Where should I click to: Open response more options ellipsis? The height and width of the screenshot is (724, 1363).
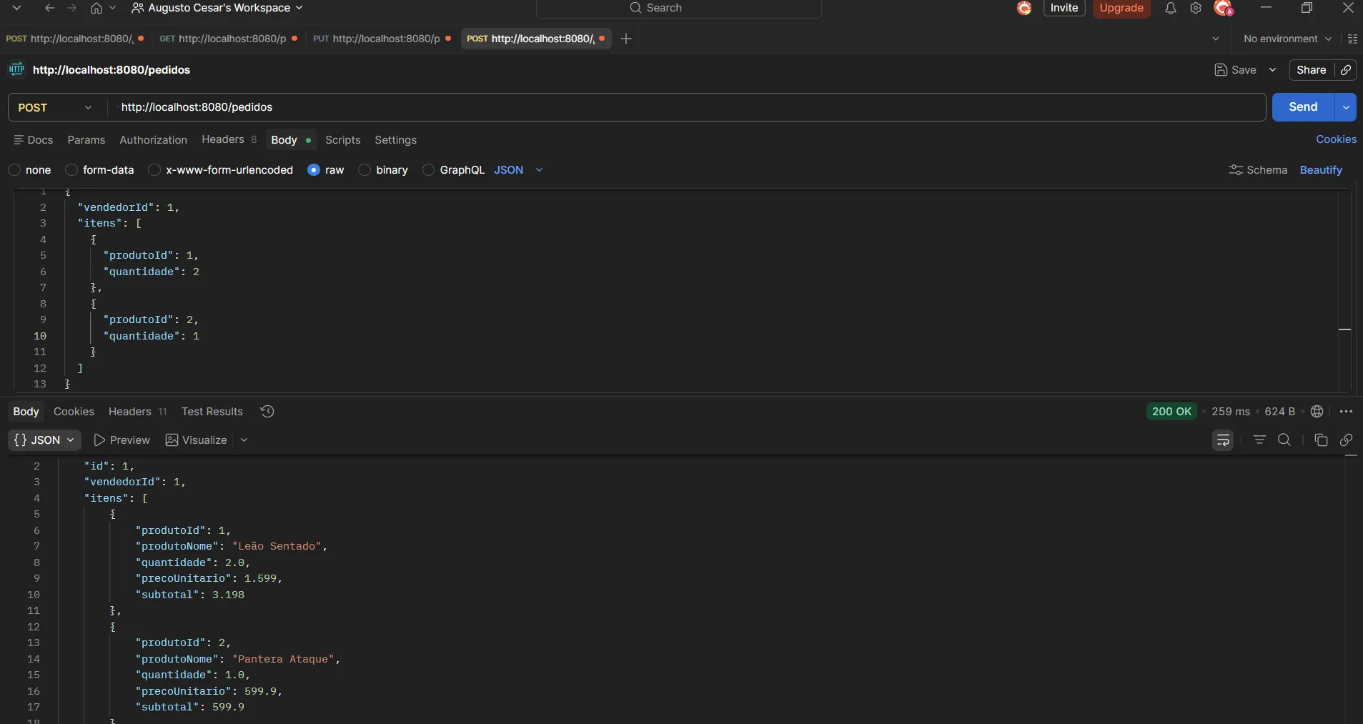pos(1347,412)
